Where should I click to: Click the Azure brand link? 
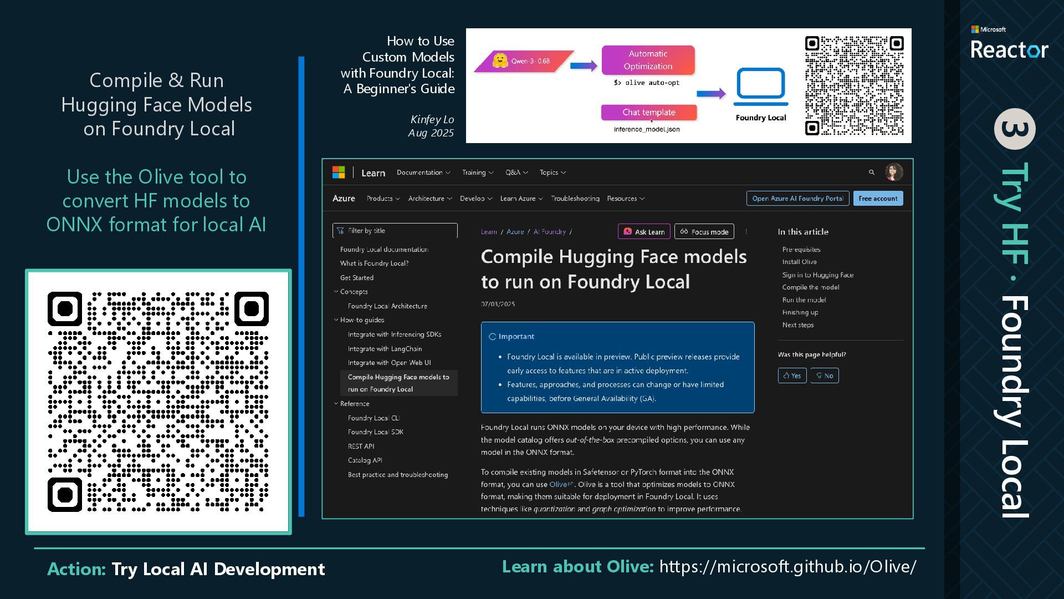pyautogui.click(x=344, y=199)
